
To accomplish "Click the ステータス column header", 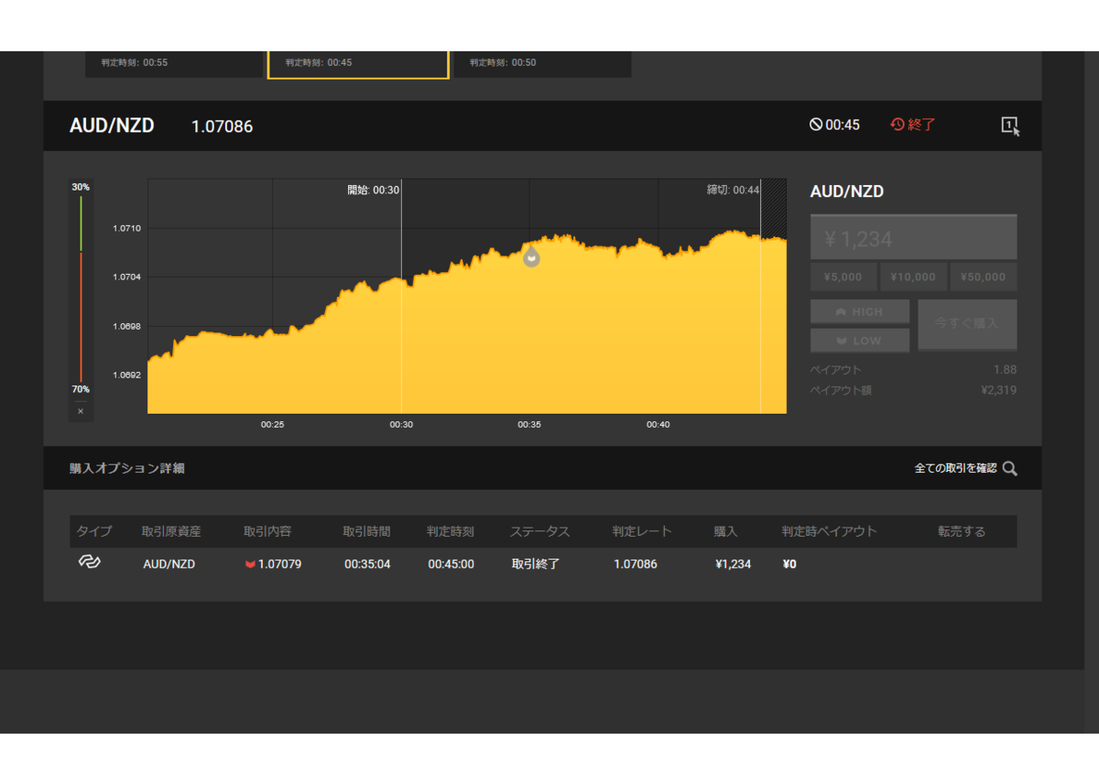I will (x=539, y=531).
